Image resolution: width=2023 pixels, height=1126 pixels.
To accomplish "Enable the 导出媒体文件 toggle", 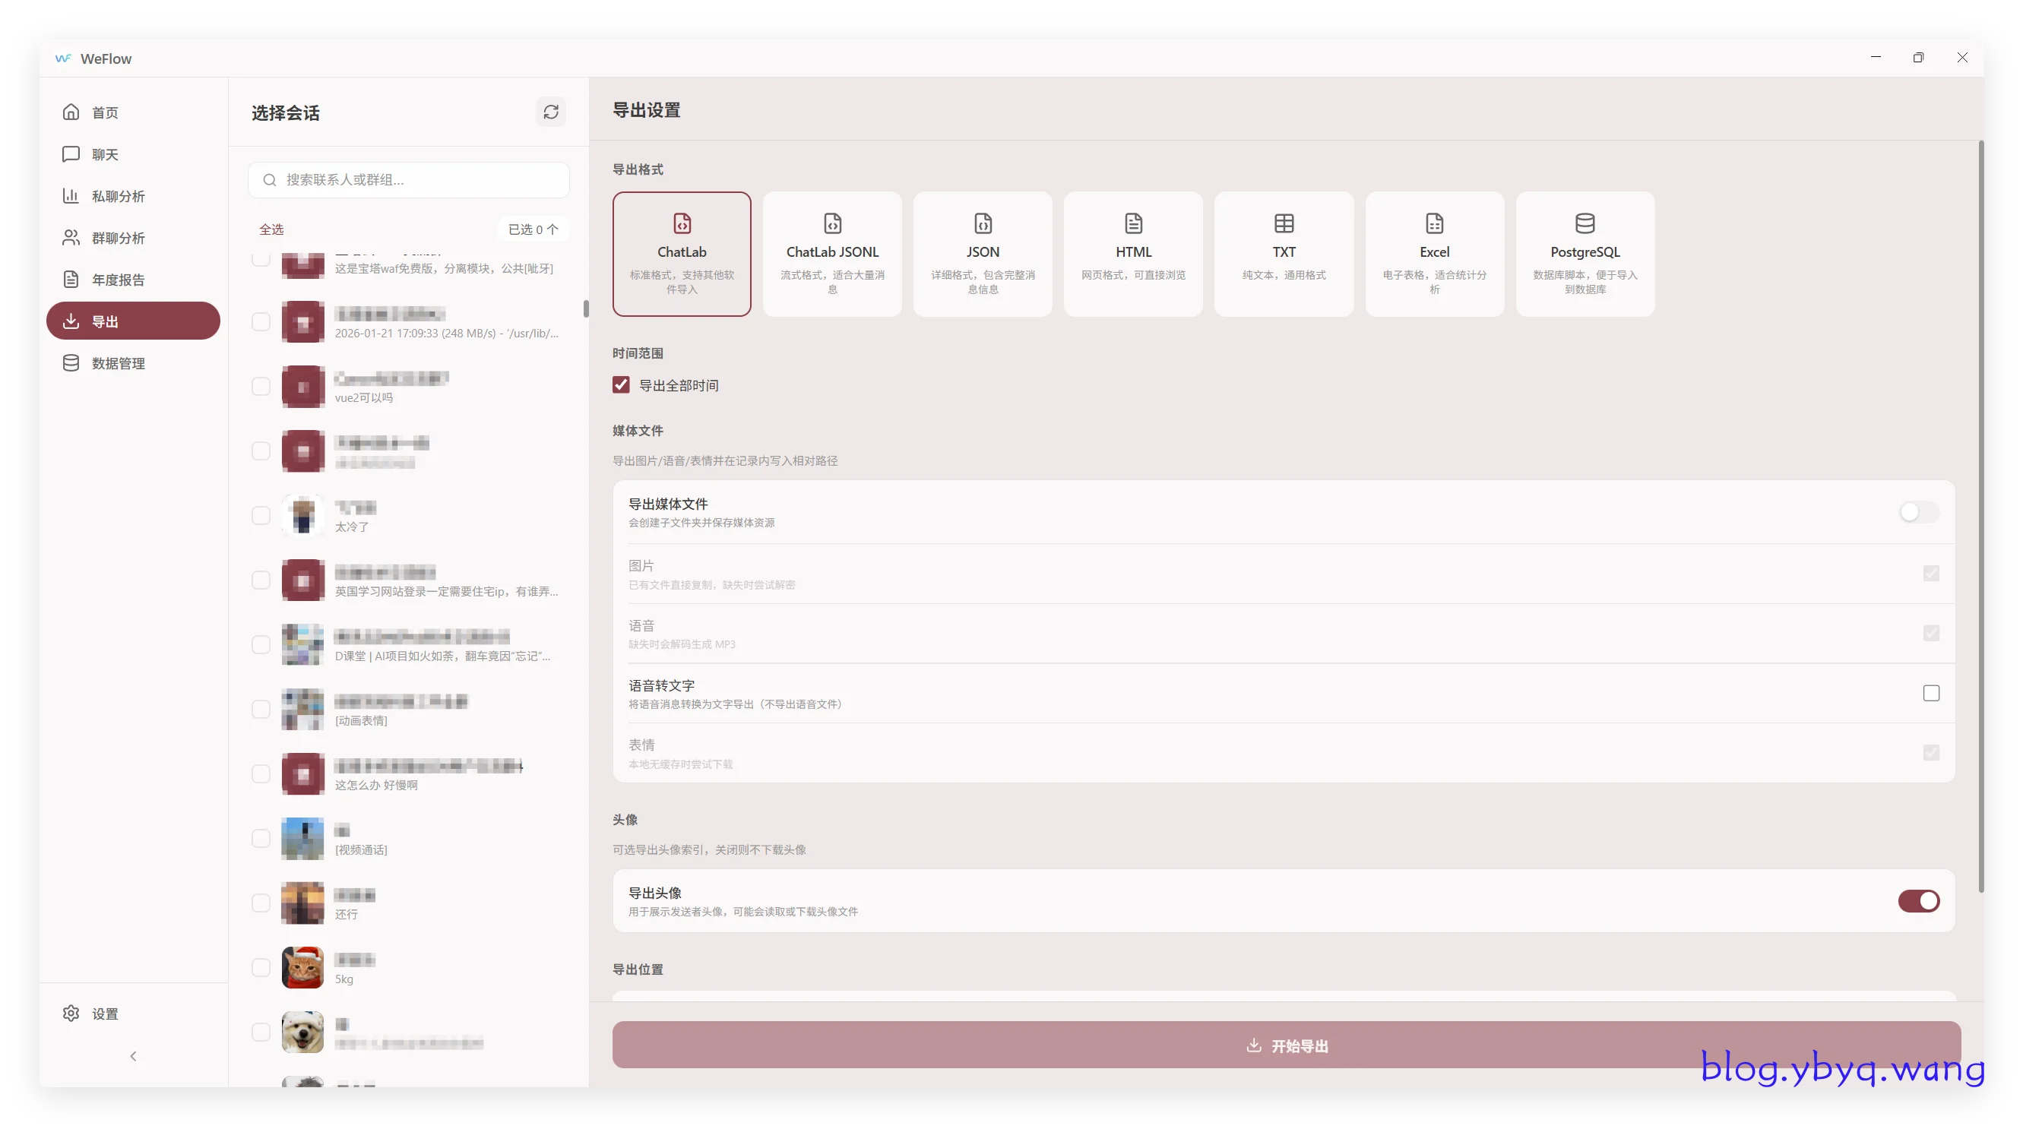I will pyautogui.click(x=1918, y=513).
